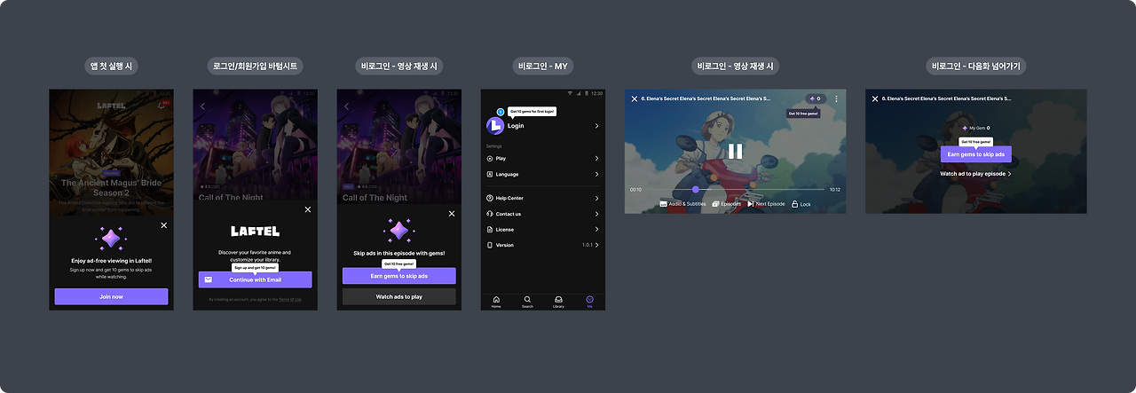Screen dimensions: 1136x393
Task: Switch to the Me tab
Action: coord(589,302)
